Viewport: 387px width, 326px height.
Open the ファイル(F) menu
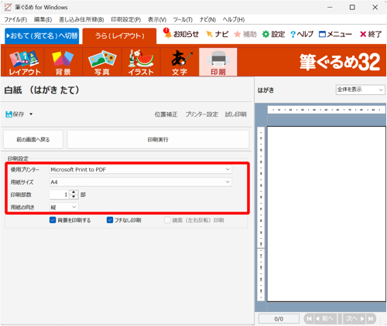tap(15, 19)
